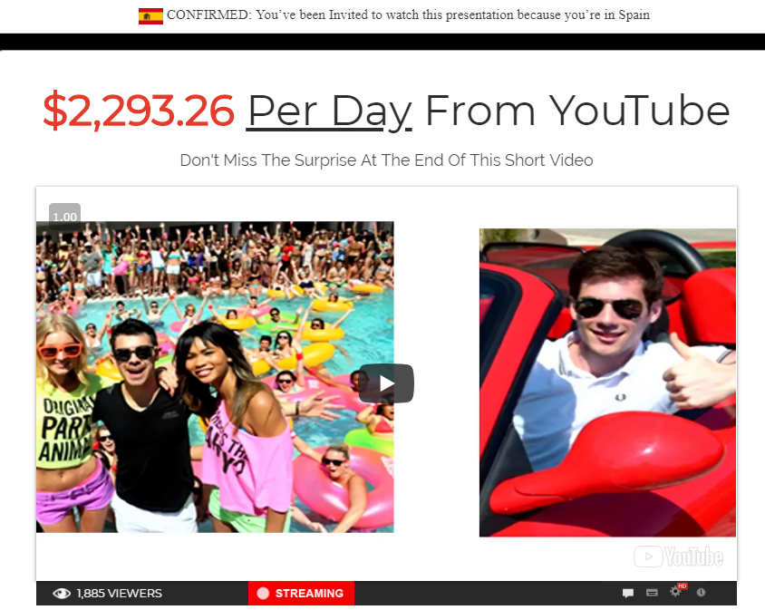Image resolution: width=765 pixels, height=610 pixels.
Task: Click the red STREAMING button
Action: coord(302,593)
